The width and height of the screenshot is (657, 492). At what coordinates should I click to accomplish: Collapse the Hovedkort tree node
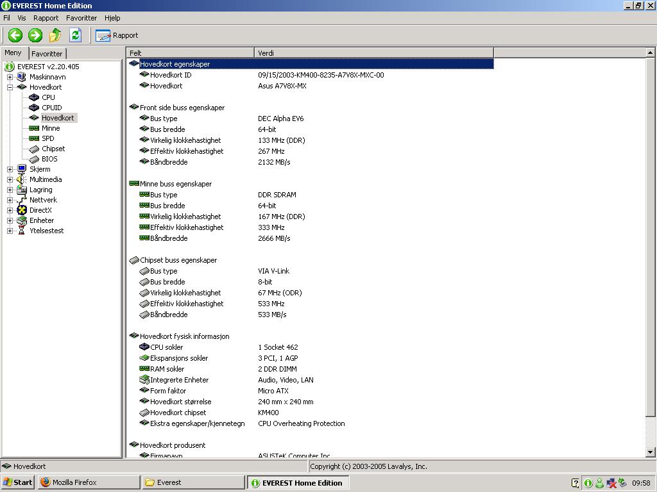pyautogui.click(x=10, y=87)
